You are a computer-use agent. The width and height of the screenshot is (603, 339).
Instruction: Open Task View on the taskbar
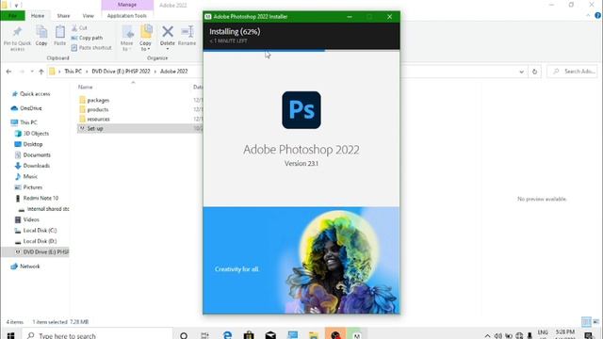205,335
